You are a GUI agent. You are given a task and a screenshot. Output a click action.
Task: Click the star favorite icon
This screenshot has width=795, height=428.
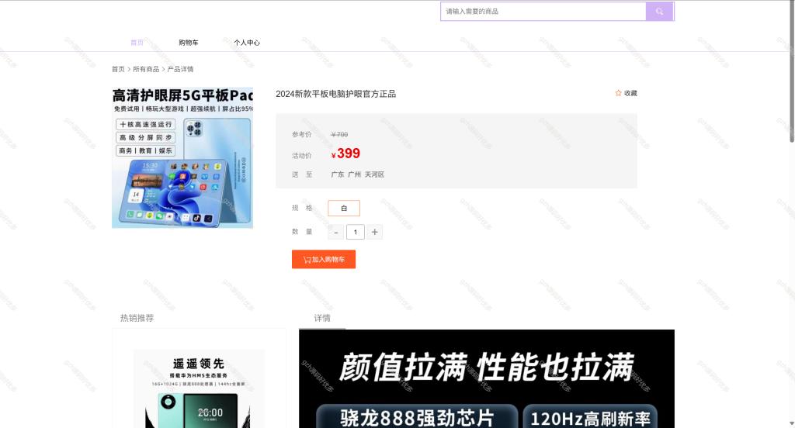point(618,93)
